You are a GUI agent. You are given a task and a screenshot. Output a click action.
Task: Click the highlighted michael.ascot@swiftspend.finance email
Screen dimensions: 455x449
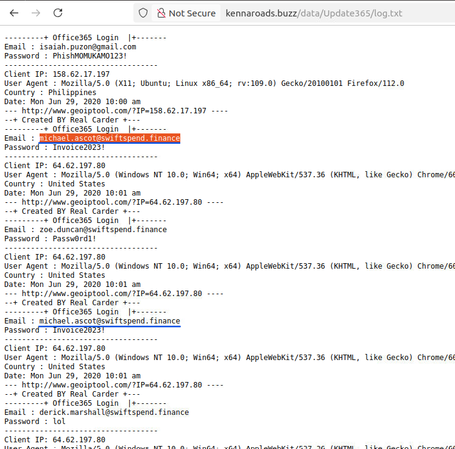110,138
